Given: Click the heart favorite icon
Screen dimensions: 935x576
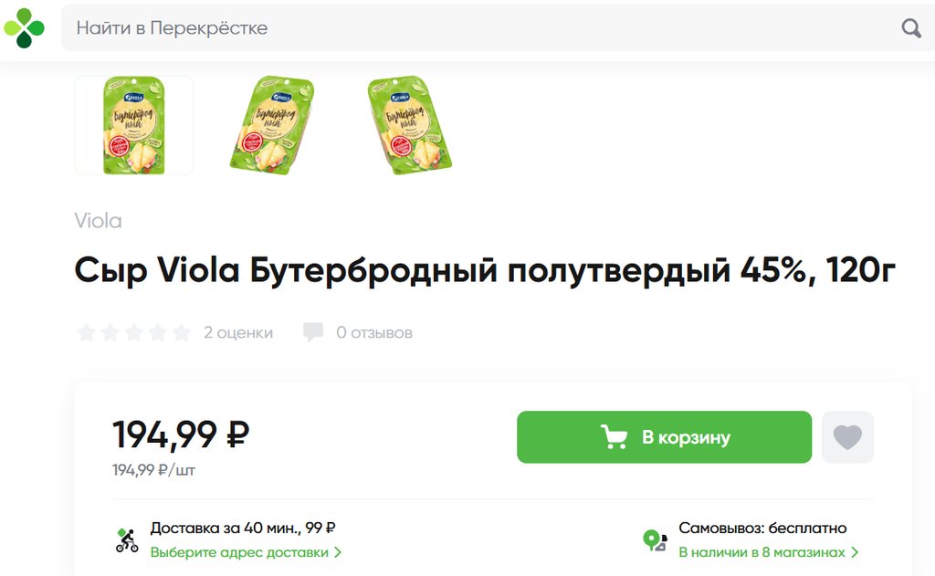Looking at the screenshot, I should click(x=847, y=437).
